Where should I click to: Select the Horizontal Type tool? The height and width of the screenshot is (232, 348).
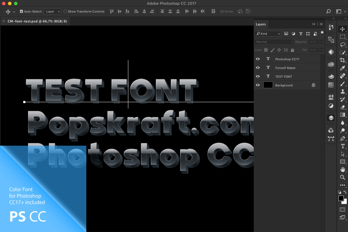tap(342, 146)
